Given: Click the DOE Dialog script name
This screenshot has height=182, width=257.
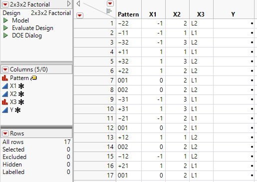Looking at the screenshot, I should tap(27, 35).
